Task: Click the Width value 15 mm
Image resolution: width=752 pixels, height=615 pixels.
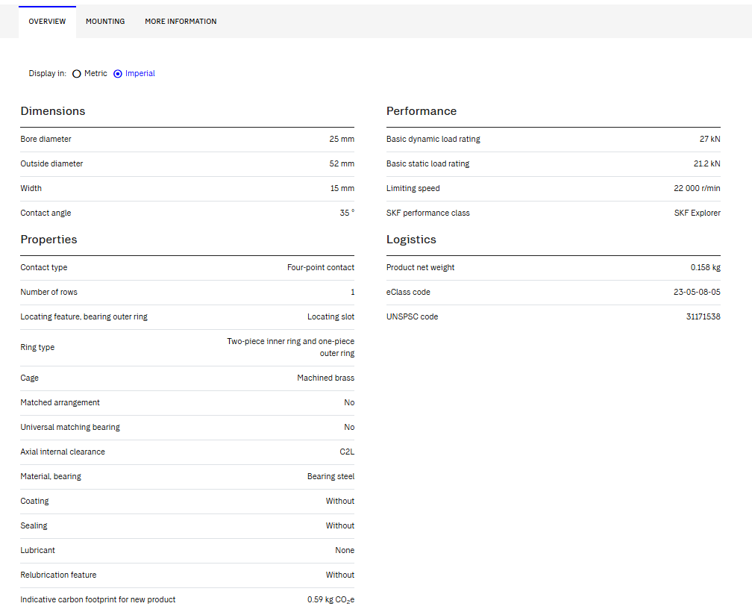Action: 342,189
